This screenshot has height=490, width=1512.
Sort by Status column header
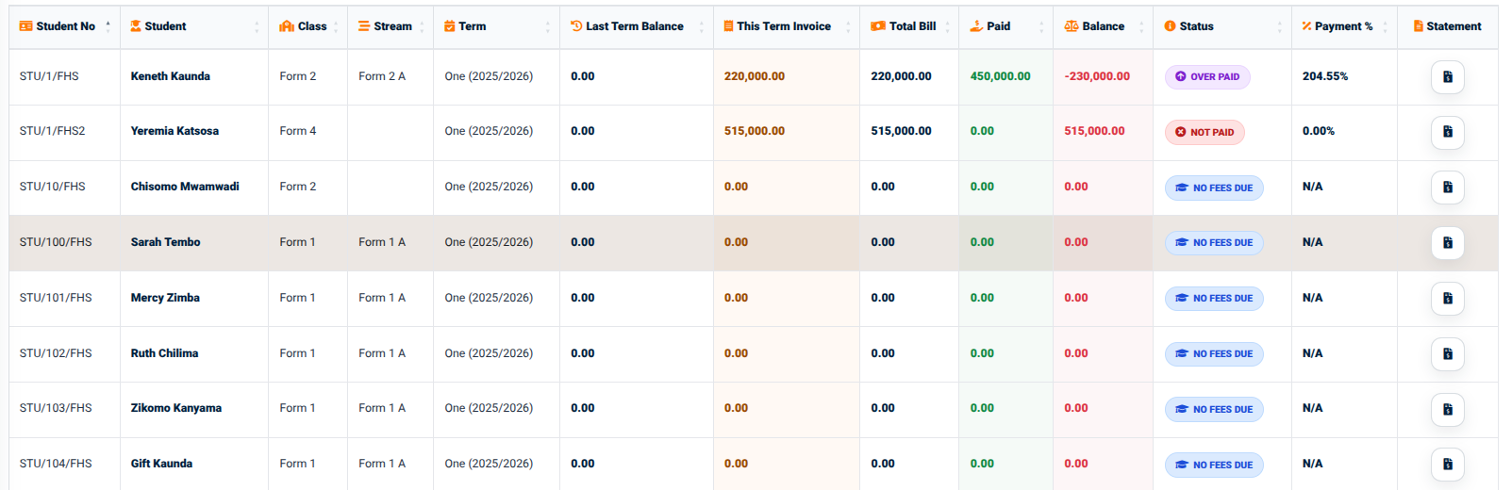tap(1221, 26)
